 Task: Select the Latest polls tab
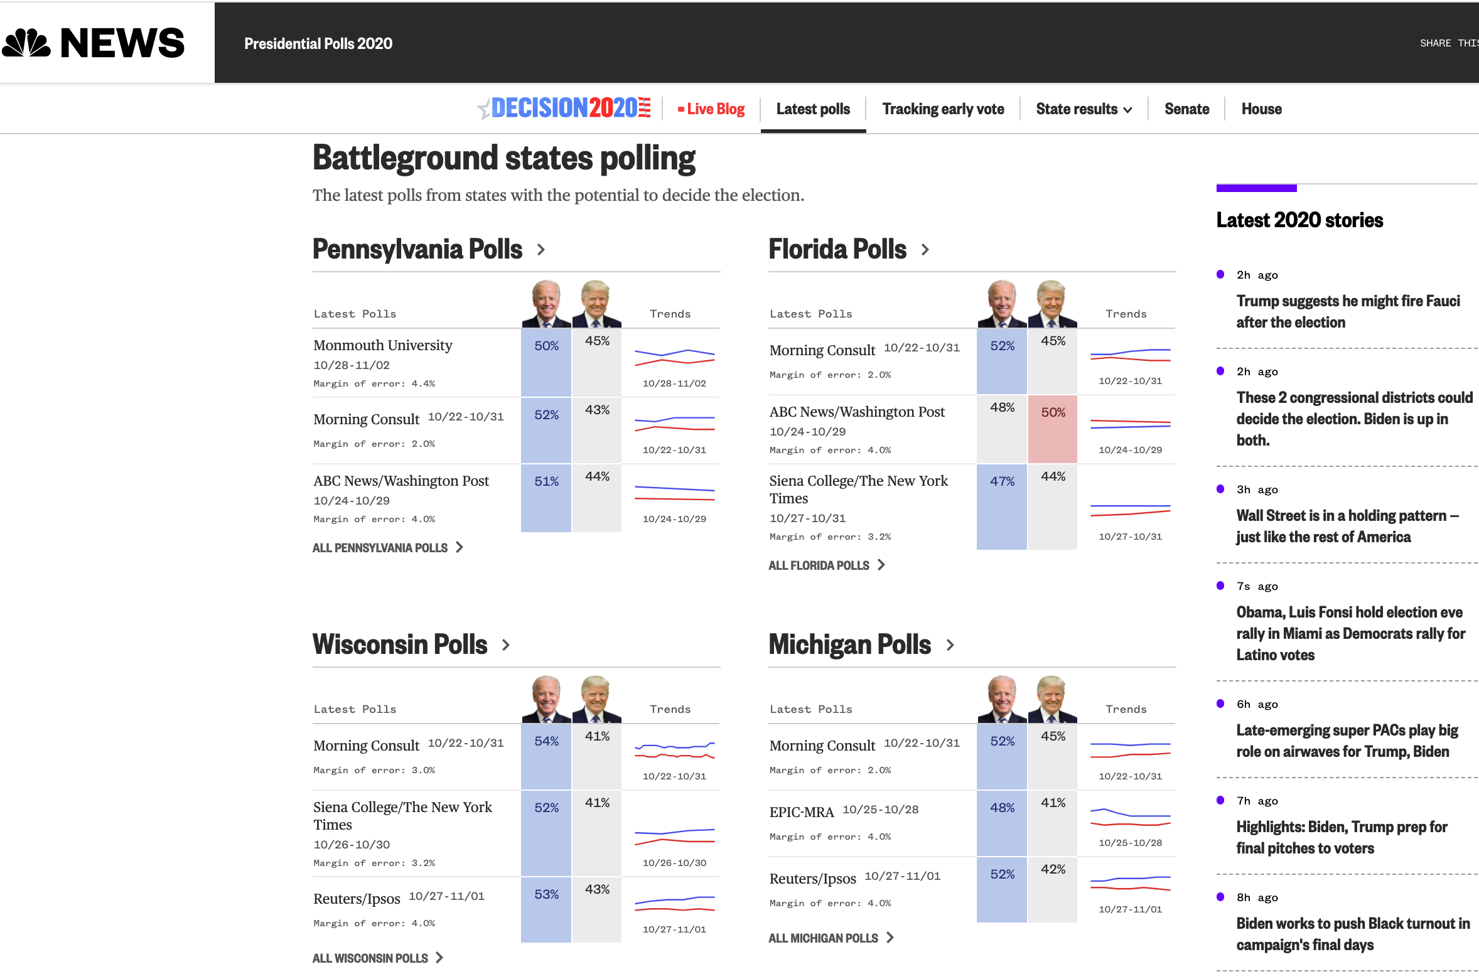point(813,109)
